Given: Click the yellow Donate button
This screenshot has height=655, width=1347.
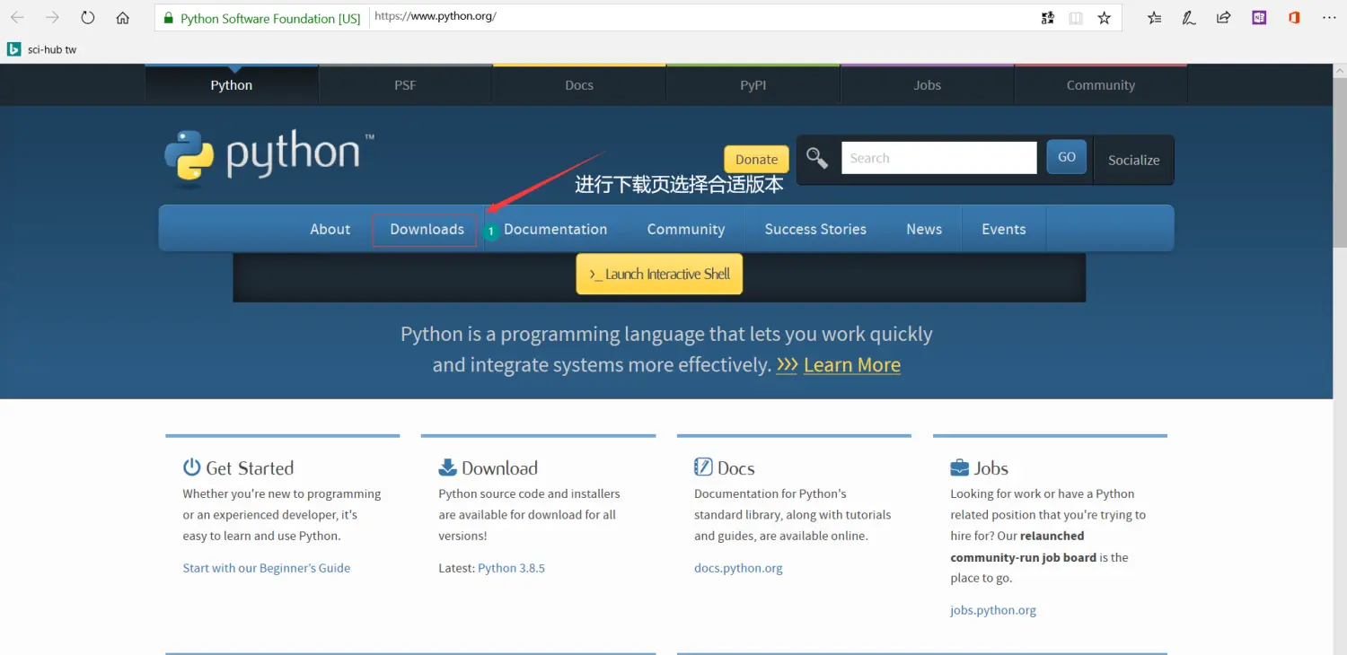Looking at the screenshot, I should tap(756, 159).
